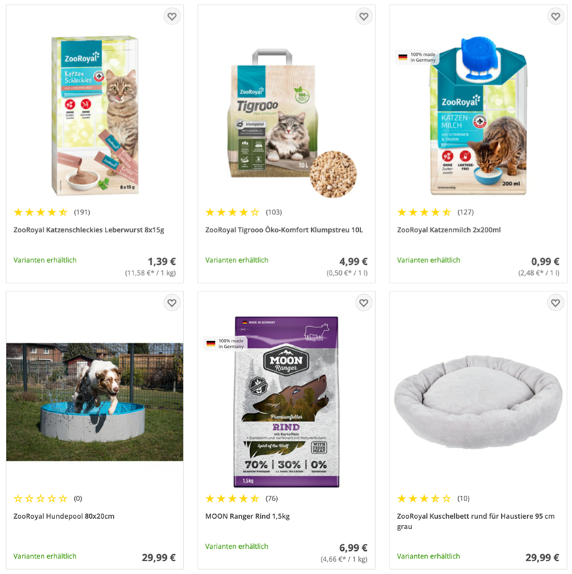The height and width of the screenshot is (574, 572).
Task: Open the Katzenschleckies product image
Action: point(95,115)
